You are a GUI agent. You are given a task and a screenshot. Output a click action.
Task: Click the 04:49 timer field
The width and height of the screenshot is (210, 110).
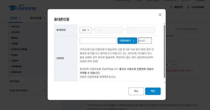[145, 41]
